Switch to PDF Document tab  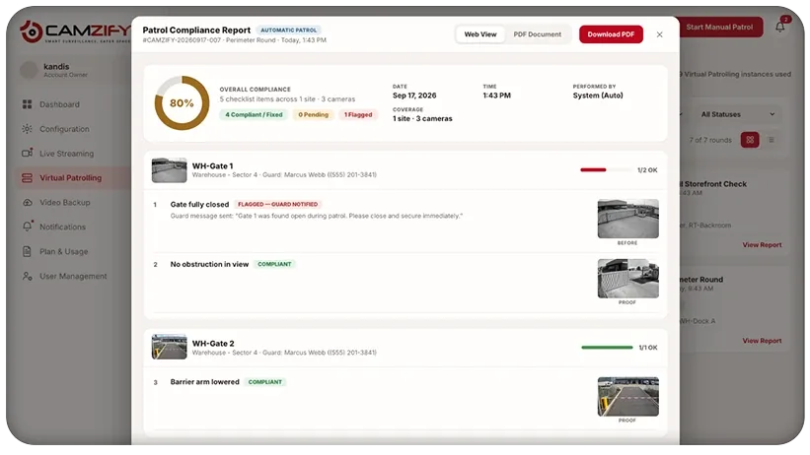pos(538,34)
